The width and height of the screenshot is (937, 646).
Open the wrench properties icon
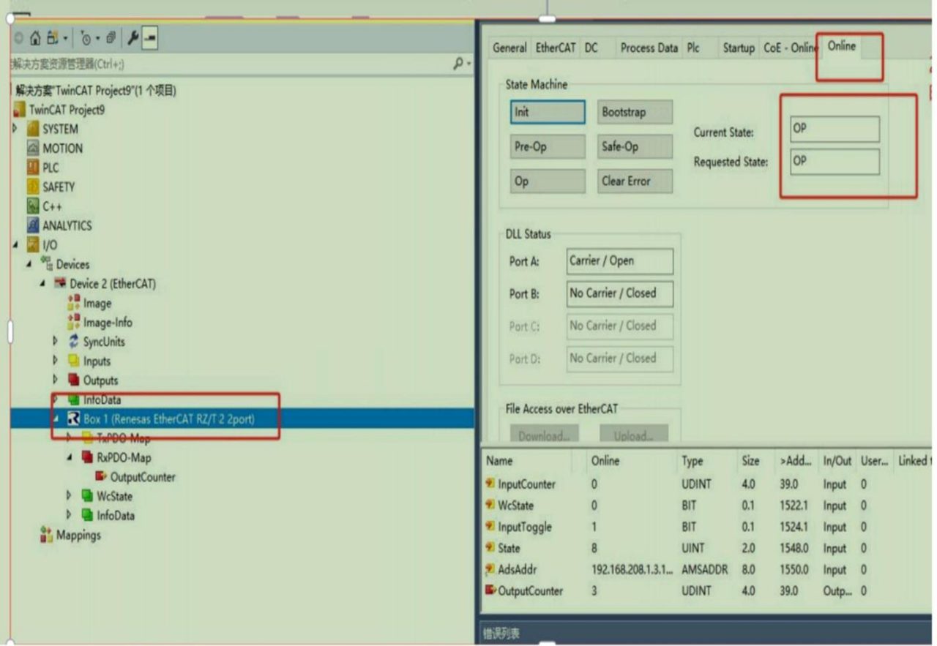click(x=133, y=37)
